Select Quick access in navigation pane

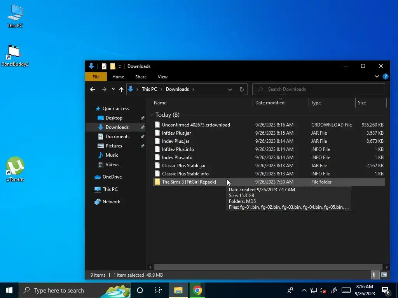click(115, 109)
